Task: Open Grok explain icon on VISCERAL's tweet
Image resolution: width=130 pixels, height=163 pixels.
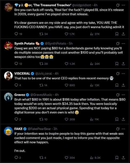Action: [x=118, y=74]
